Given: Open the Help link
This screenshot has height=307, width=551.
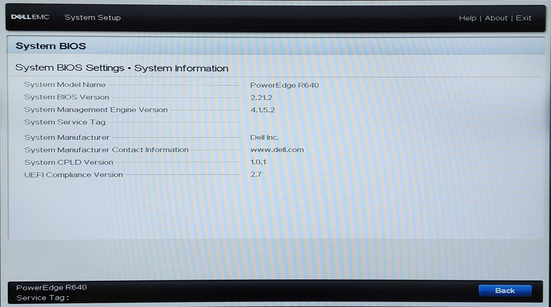Looking at the screenshot, I should pos(467,18).
